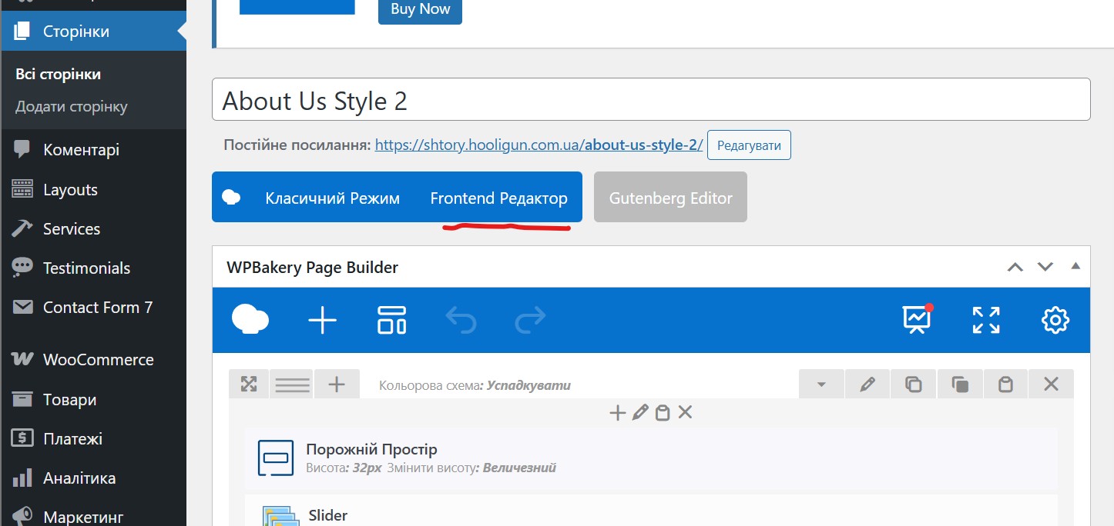Open the Slider element icon
This screenshot has width=1114, height=526.
click(x=279, y=515)
